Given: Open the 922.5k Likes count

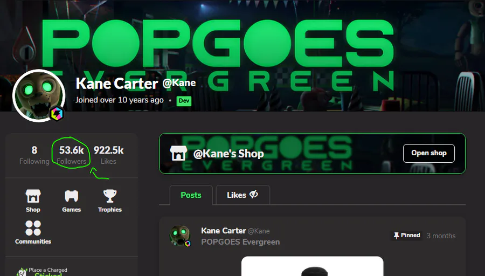Looking at the screenshot, I should coord(108,155).
